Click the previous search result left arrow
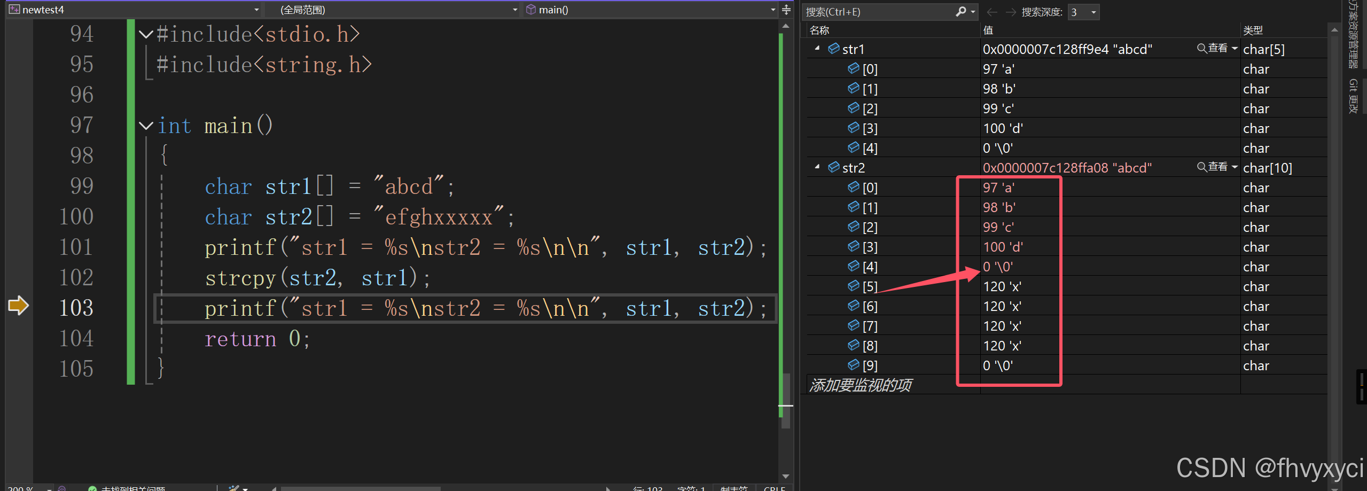The image size is (1367, 491). click(992, 12)
